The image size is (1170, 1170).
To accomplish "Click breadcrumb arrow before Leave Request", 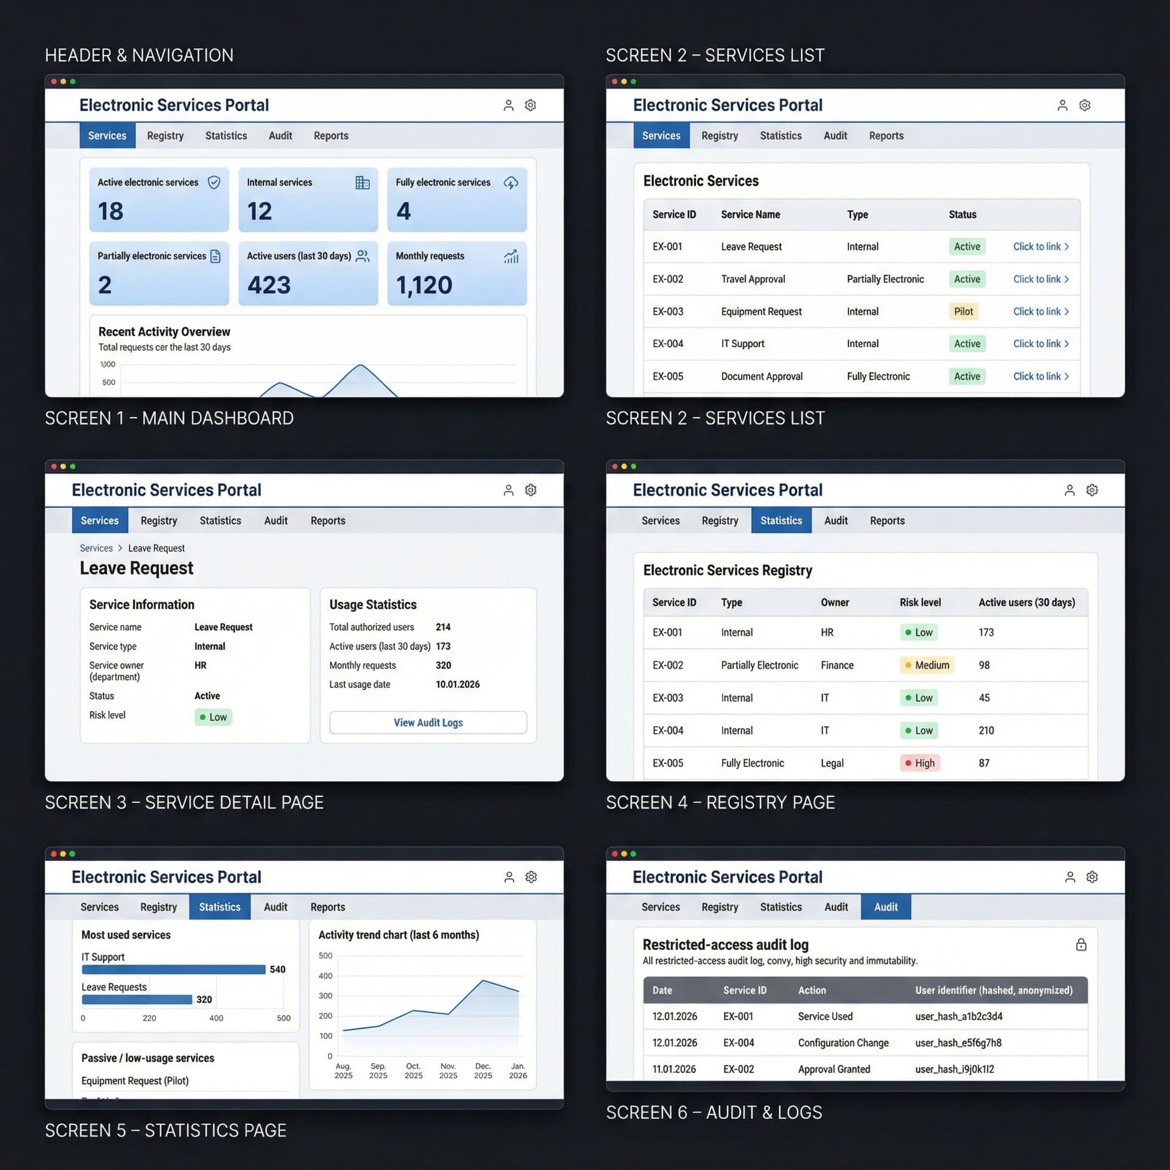I will [120, 548].
